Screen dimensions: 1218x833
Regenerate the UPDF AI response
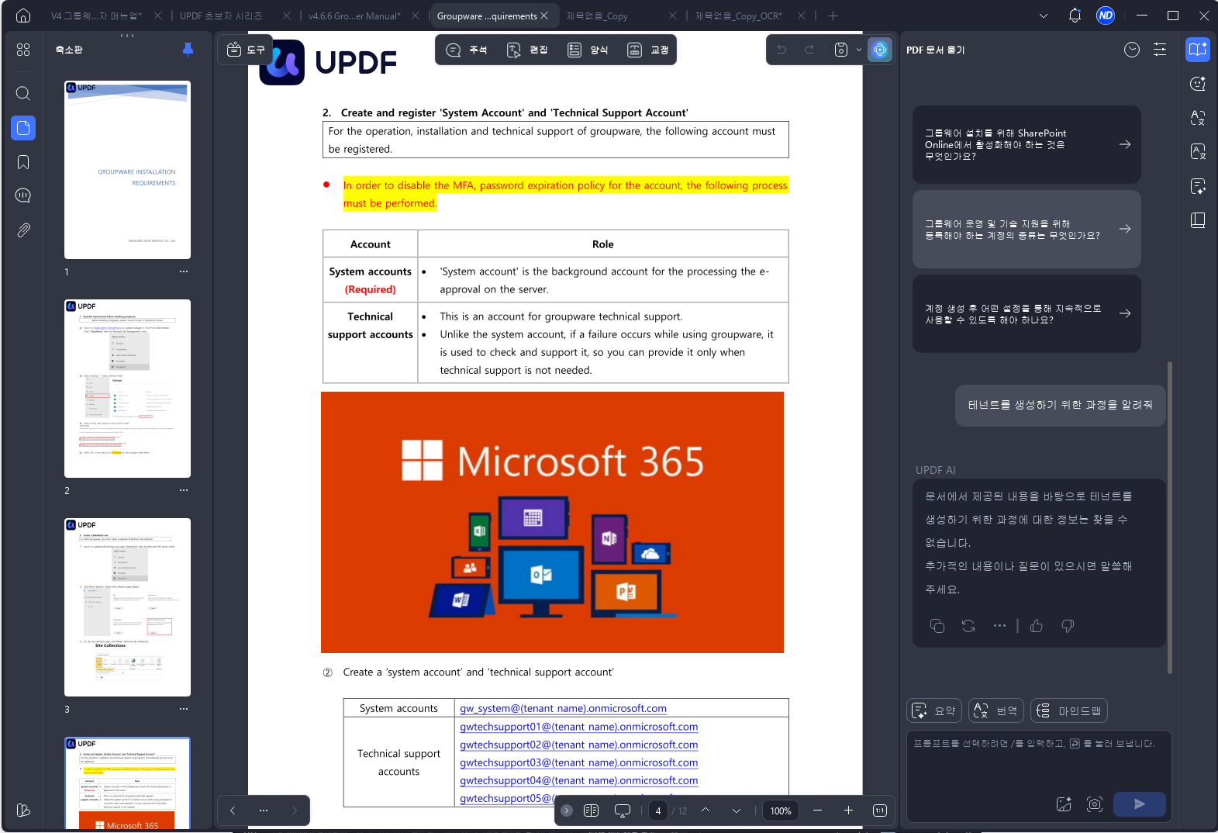(x=968, y=626)
